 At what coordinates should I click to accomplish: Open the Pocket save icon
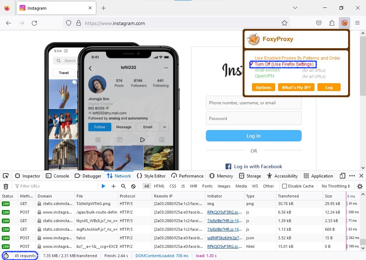click(x=318, y=23)
